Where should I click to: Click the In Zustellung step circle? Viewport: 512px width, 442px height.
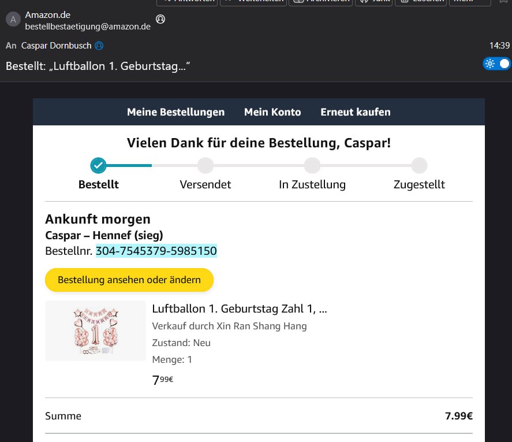coord(312,166)
